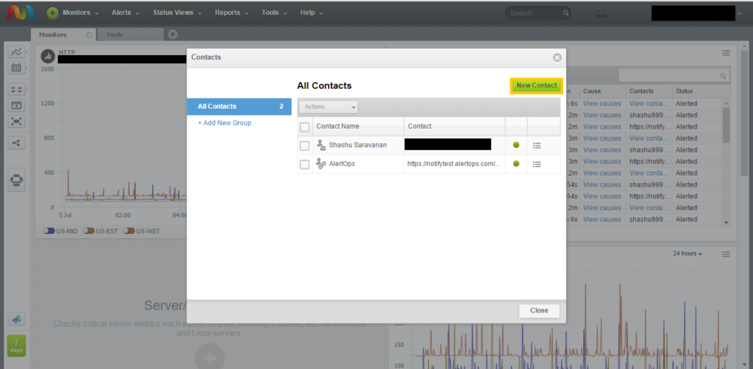Toggle the US-EST chart series
This screenshot has height=369, width=753.
pos(88,231)
